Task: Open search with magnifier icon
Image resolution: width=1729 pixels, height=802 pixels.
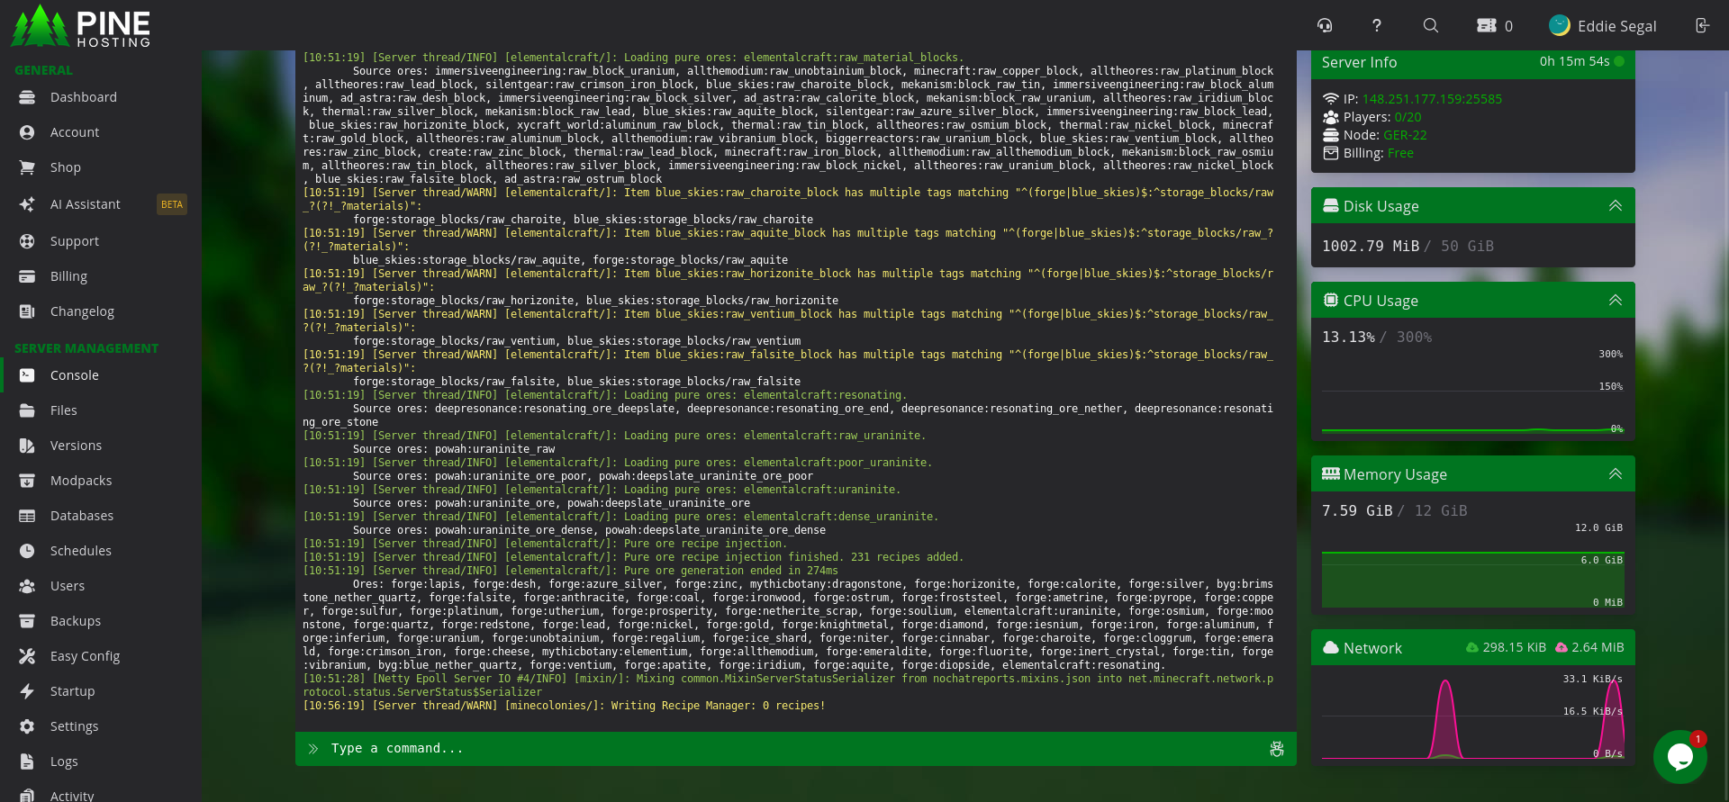Action: tap(1430, 25)
